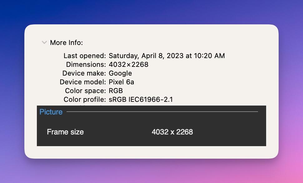
Task: Click the Saturday, April 8, 2023 date value
Action: tap(166, 56)
